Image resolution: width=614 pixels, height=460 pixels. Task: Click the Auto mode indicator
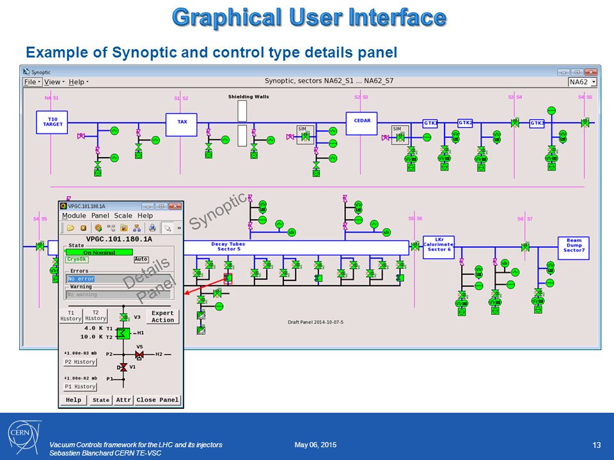pos(141,259)
